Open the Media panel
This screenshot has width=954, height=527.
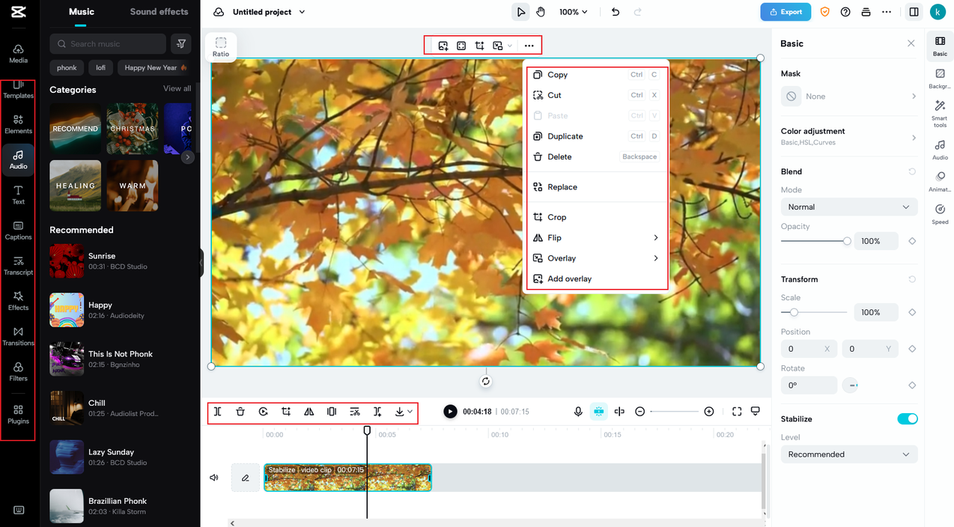[x=18, y=53]
